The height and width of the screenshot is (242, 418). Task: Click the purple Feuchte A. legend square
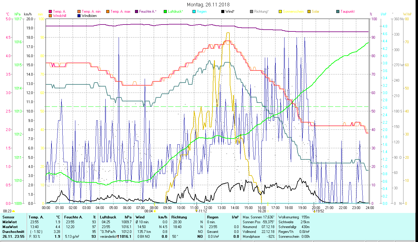coord(137,12)
